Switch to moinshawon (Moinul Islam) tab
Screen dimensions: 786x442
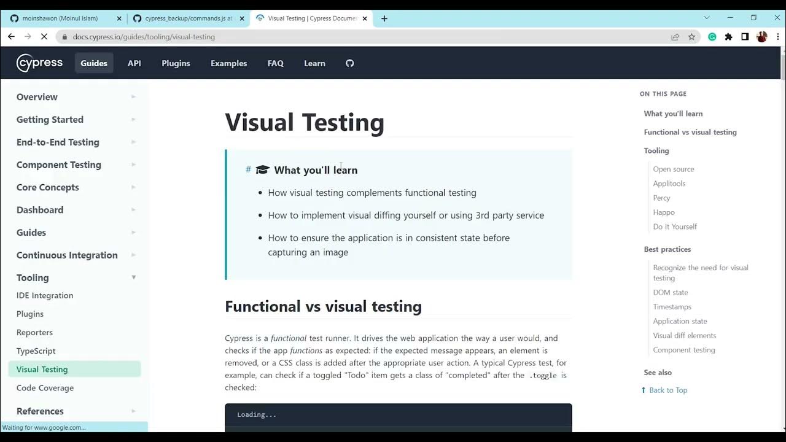(64, 18)
